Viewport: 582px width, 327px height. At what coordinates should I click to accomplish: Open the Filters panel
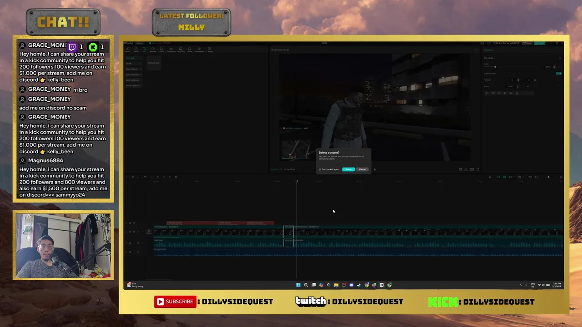[190, 49]
